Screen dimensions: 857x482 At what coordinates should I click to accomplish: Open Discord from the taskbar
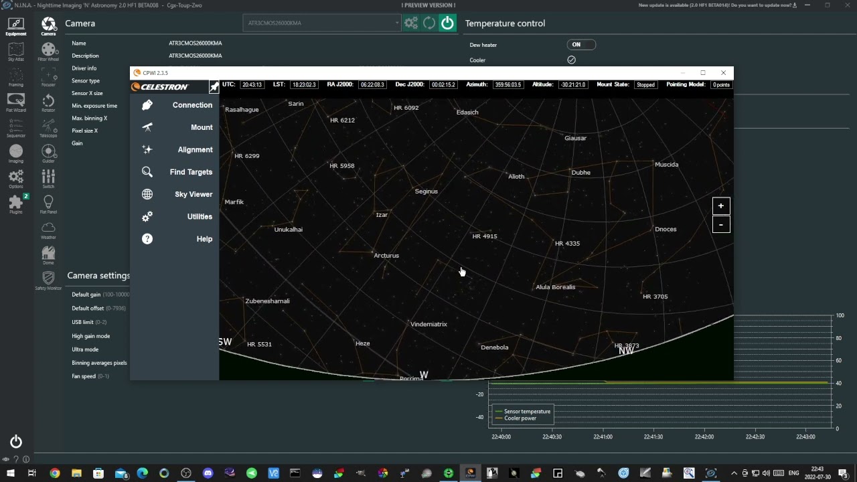[x=208, y=473]
